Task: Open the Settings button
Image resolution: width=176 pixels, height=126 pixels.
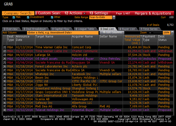Action: 98,13
